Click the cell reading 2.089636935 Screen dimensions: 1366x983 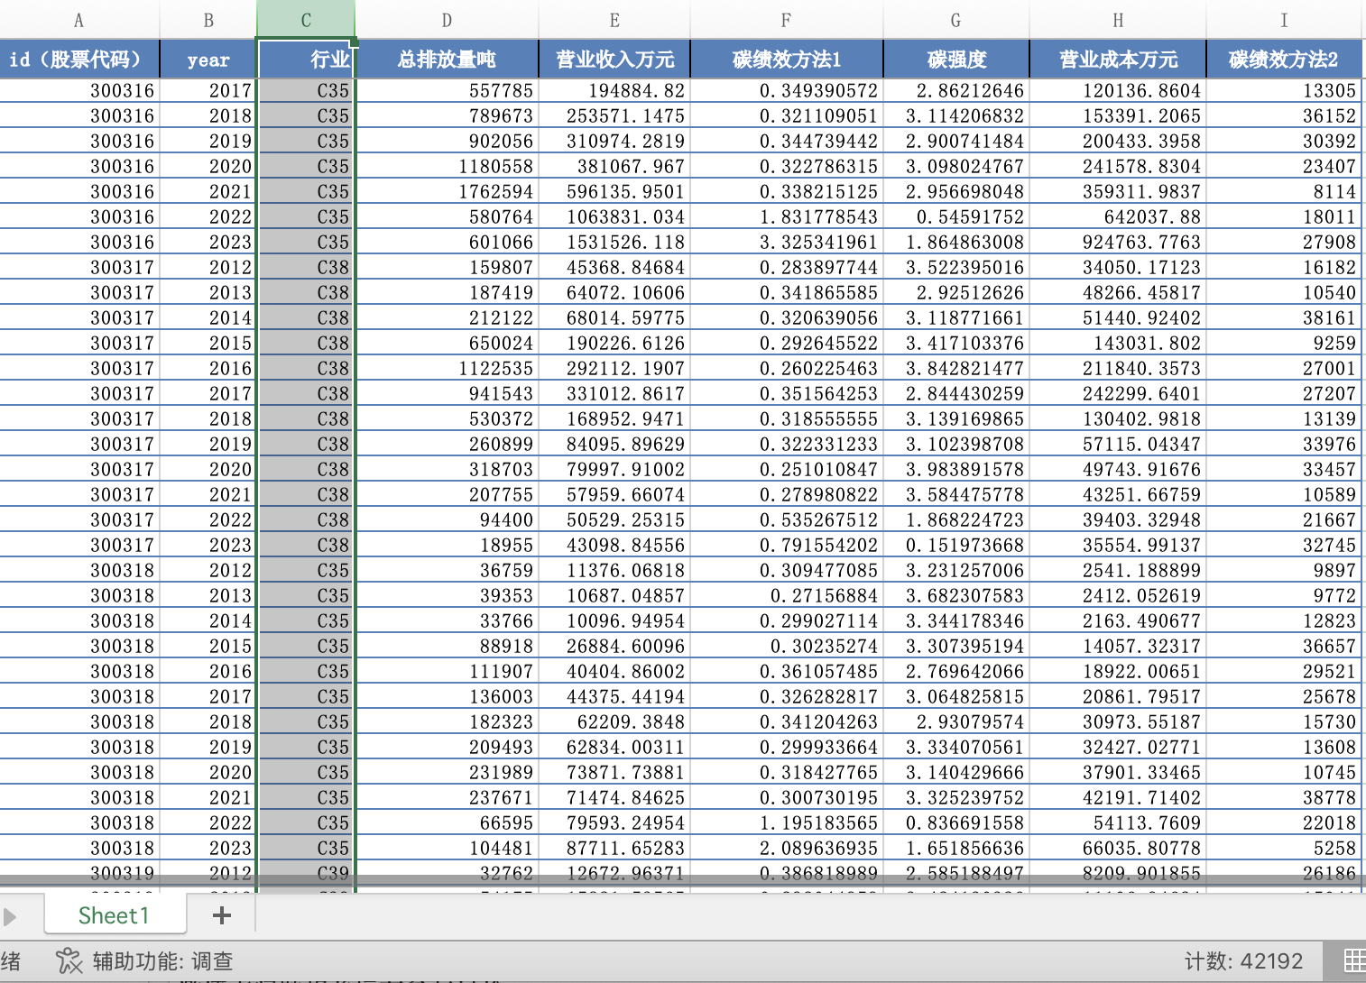[786, 848]
